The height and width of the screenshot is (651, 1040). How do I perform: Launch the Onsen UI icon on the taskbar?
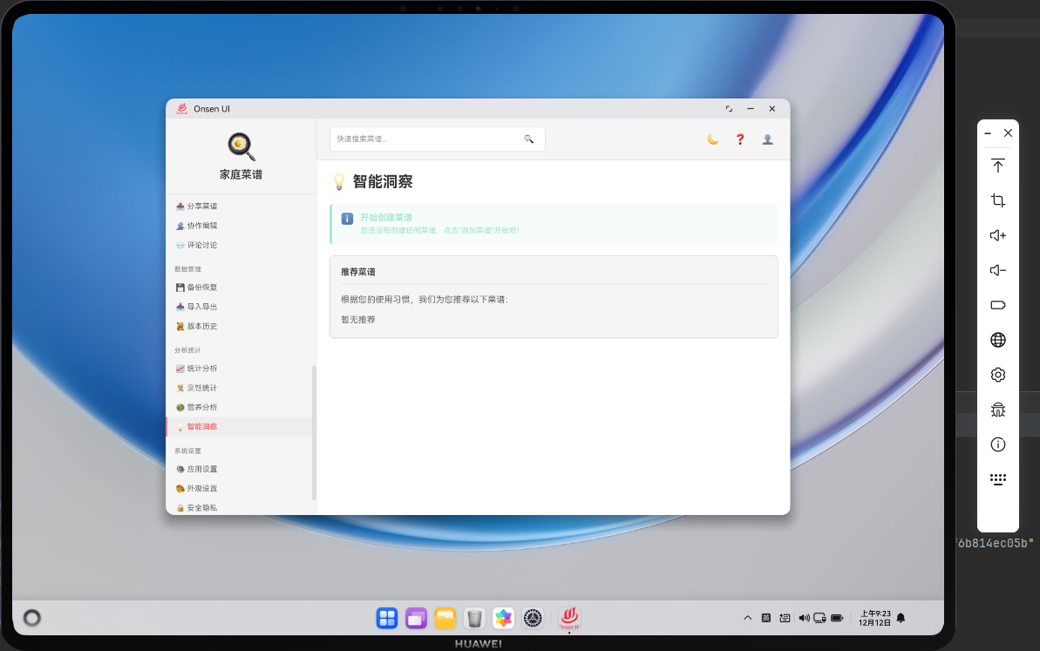pos(569,618)
